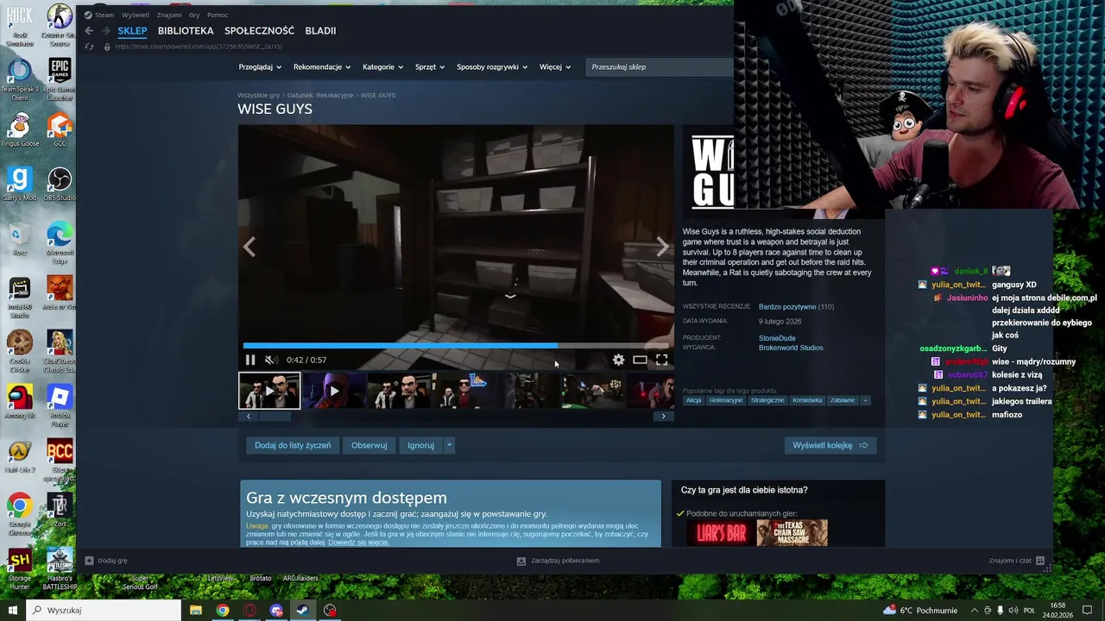This screenshot has height=621, width=1105.
Task: Open Liar's Bar similar game thumbnail
Action: pos(721,533)
